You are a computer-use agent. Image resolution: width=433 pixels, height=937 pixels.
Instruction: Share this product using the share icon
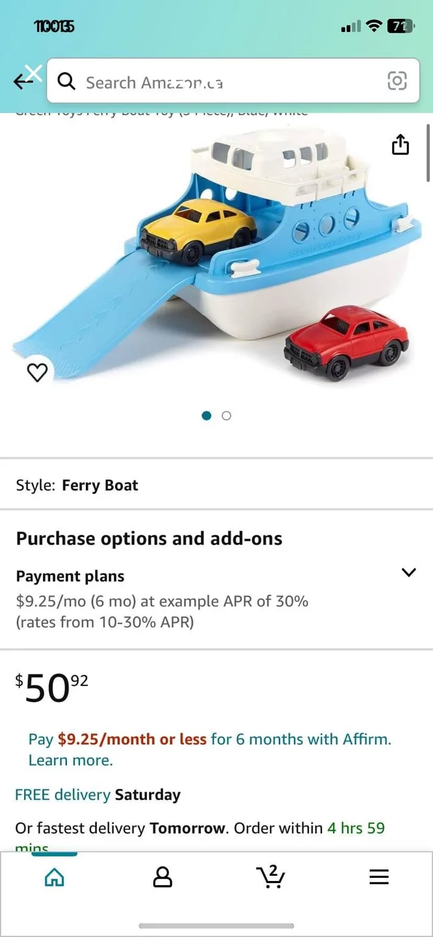400,146
